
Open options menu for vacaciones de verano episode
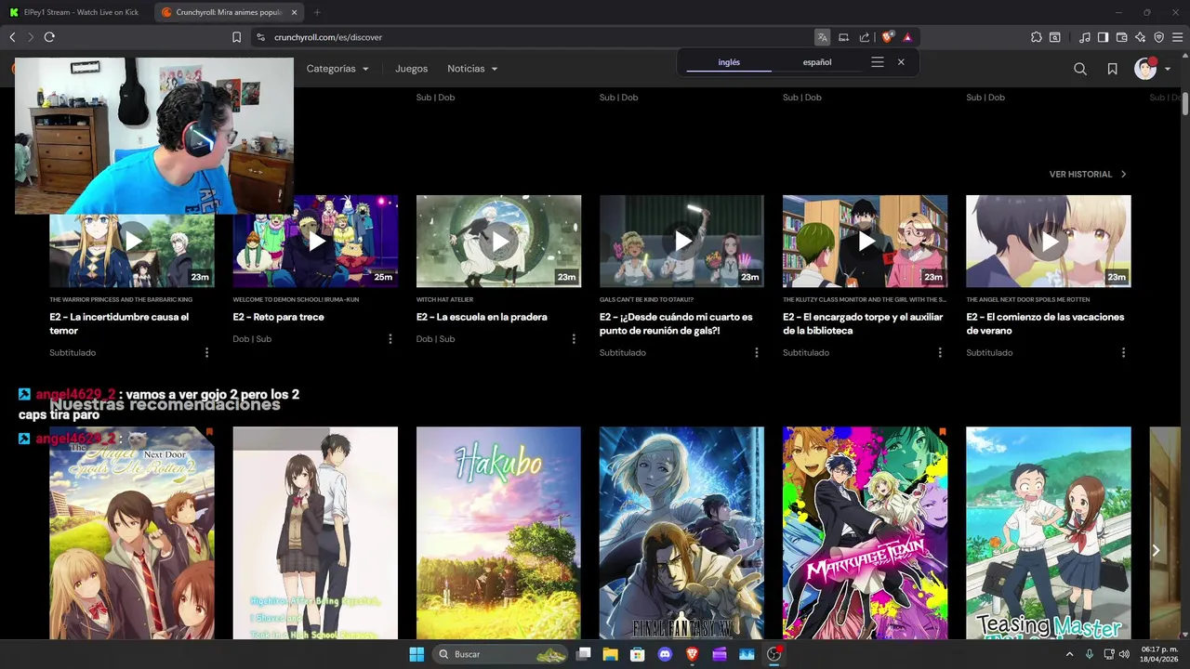coord(1123,353)
